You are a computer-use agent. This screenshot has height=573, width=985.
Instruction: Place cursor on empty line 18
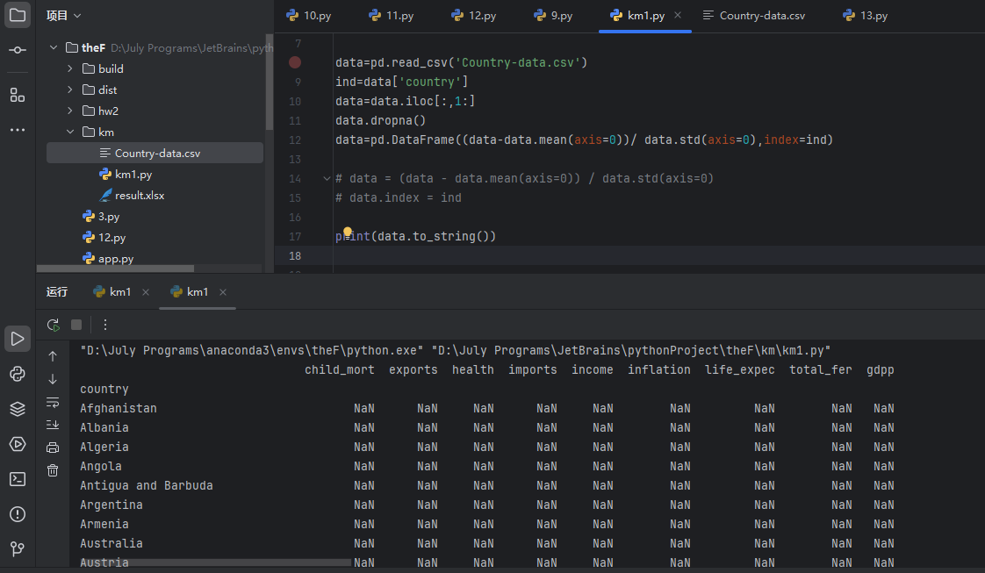tap(629, 255)
